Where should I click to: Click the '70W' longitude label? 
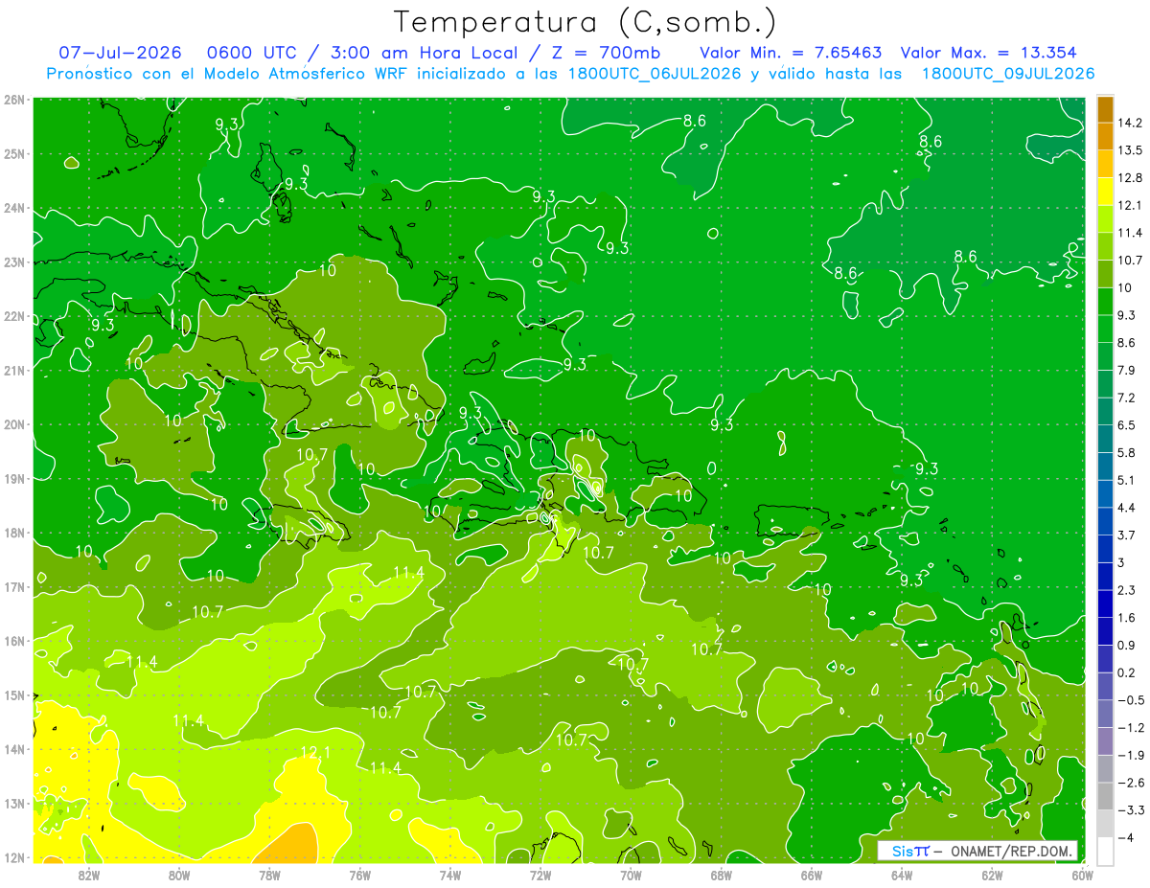(x=631, y=874)
